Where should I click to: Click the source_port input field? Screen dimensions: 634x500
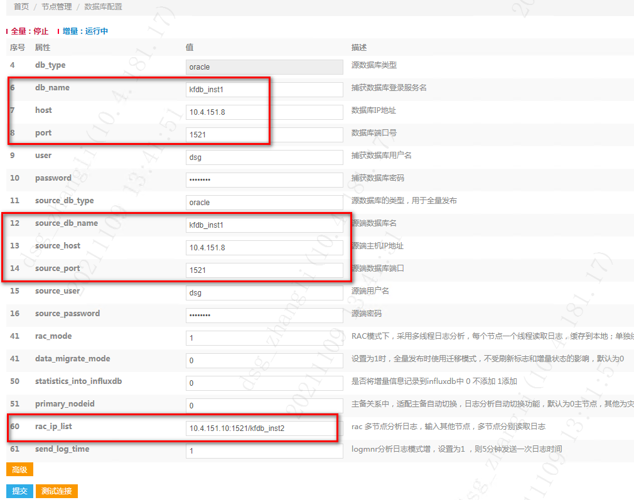264,270
